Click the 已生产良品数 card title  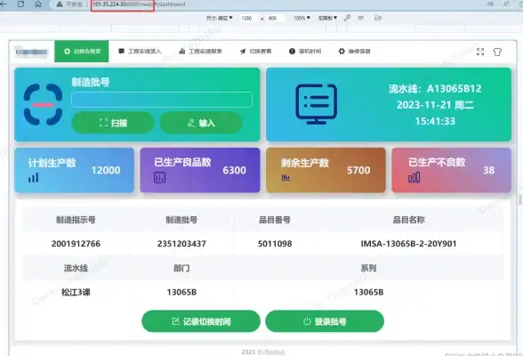[x=182, y=162]
